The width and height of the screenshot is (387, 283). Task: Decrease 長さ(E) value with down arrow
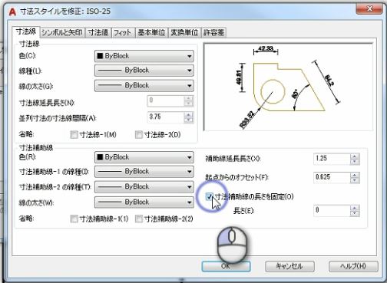click(355, 213)
